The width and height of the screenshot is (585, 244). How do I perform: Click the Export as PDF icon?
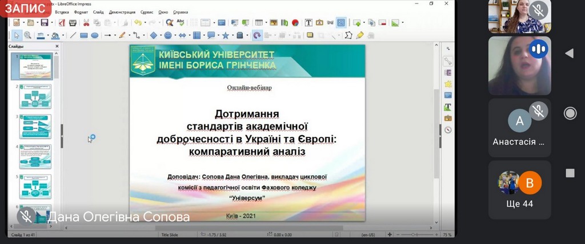click(x=62, y=23)
